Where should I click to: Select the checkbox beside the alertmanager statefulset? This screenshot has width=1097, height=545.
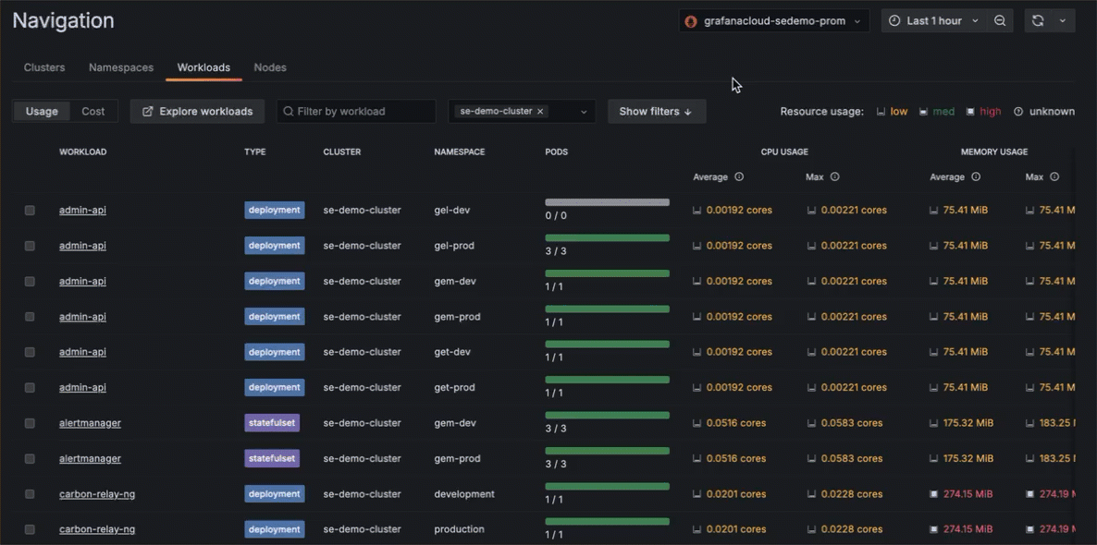pos(29,422)
